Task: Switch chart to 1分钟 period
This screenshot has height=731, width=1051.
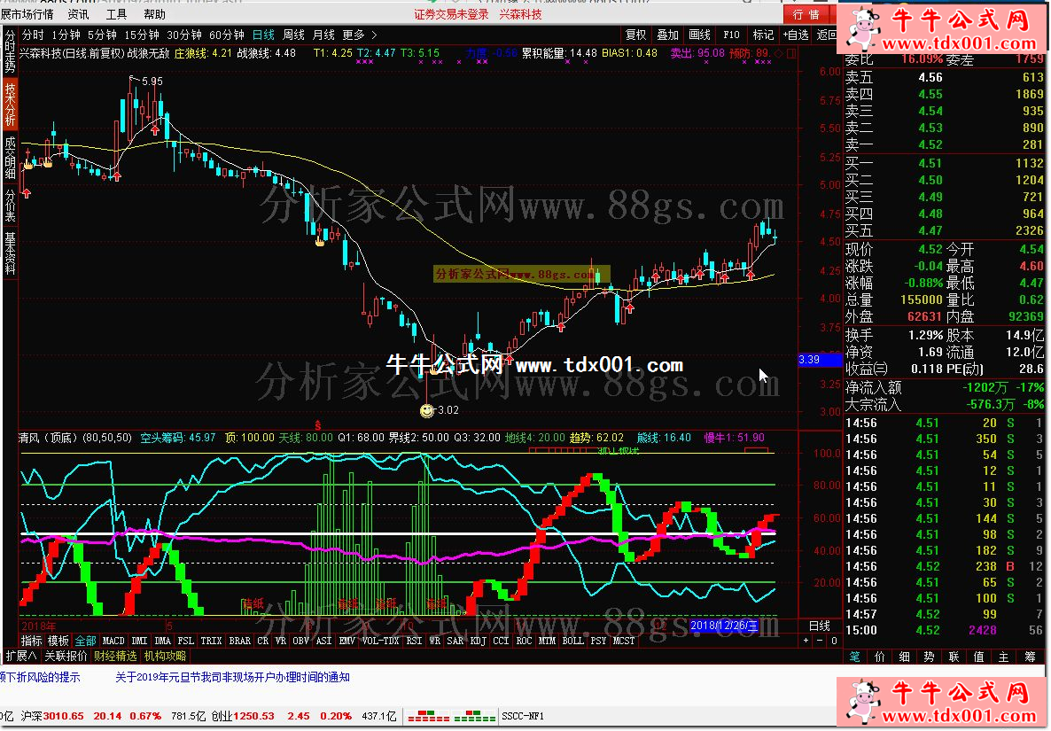Action: point(66,35)
